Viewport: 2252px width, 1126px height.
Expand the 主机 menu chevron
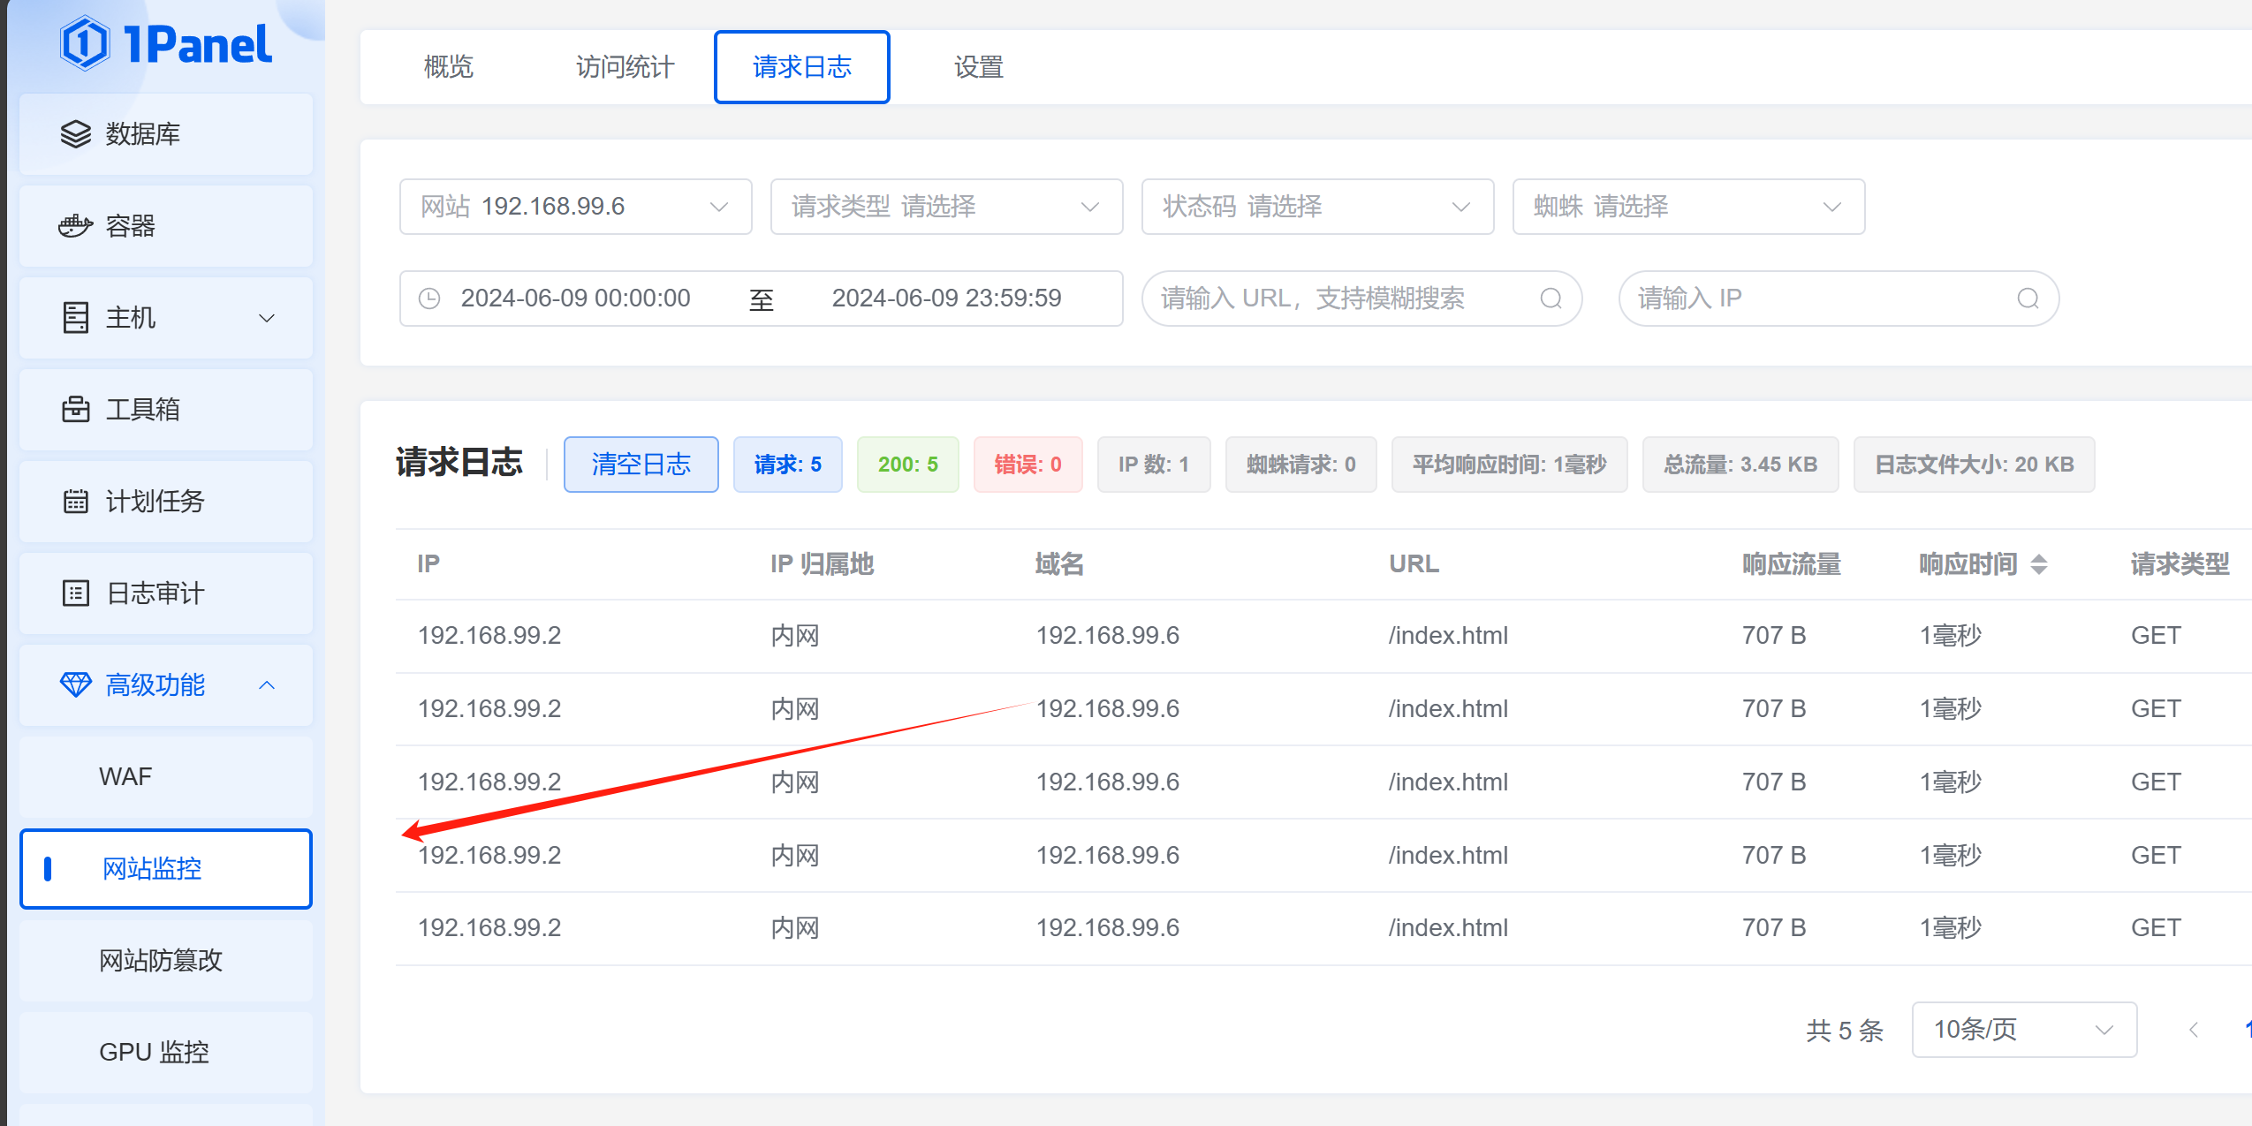(x=266, y=318)
